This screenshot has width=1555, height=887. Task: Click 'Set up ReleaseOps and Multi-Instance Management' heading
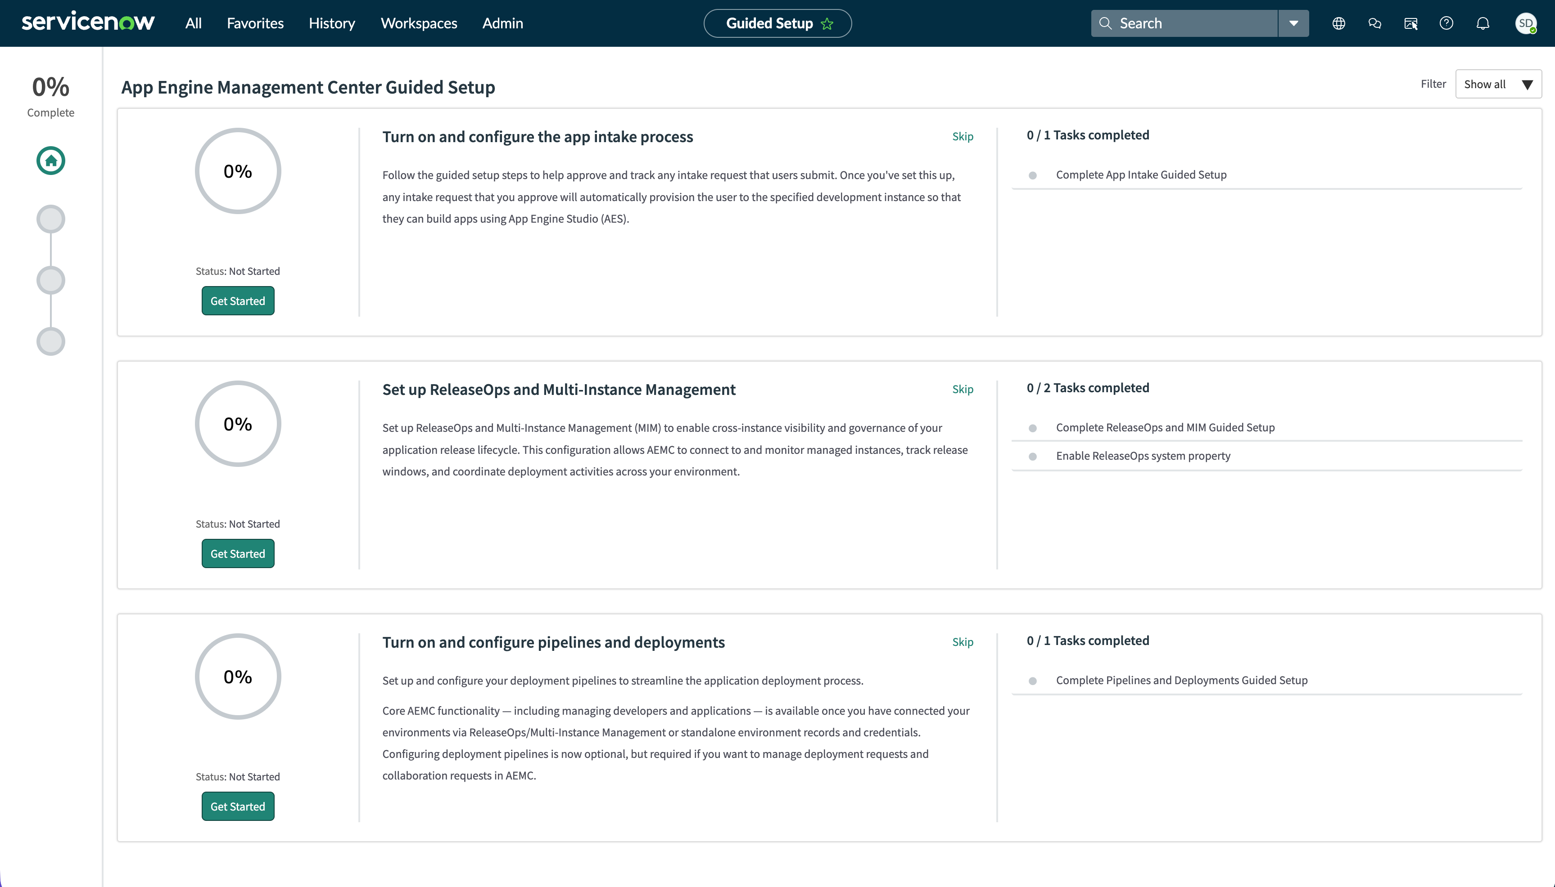(559, 390)
